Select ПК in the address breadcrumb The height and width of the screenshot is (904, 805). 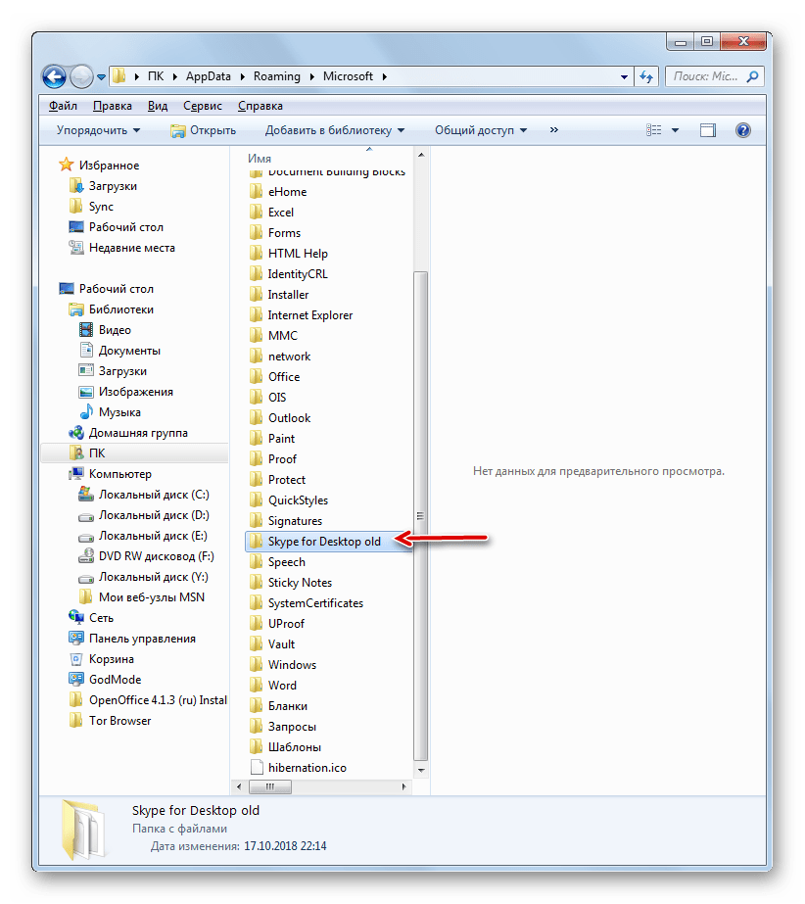tap(156, 76)
